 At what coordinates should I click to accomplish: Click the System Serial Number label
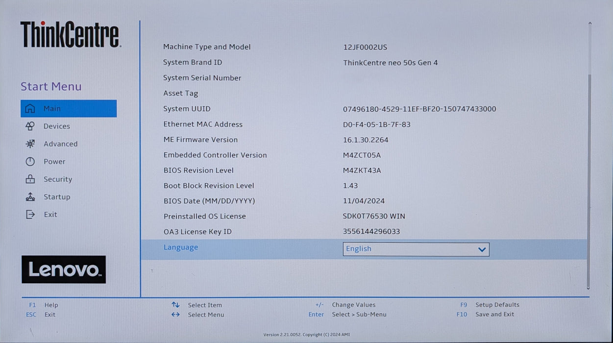[x=202, y=78]
